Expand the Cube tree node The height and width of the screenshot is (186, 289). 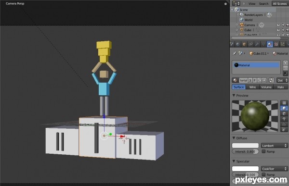tap(237, 30)
